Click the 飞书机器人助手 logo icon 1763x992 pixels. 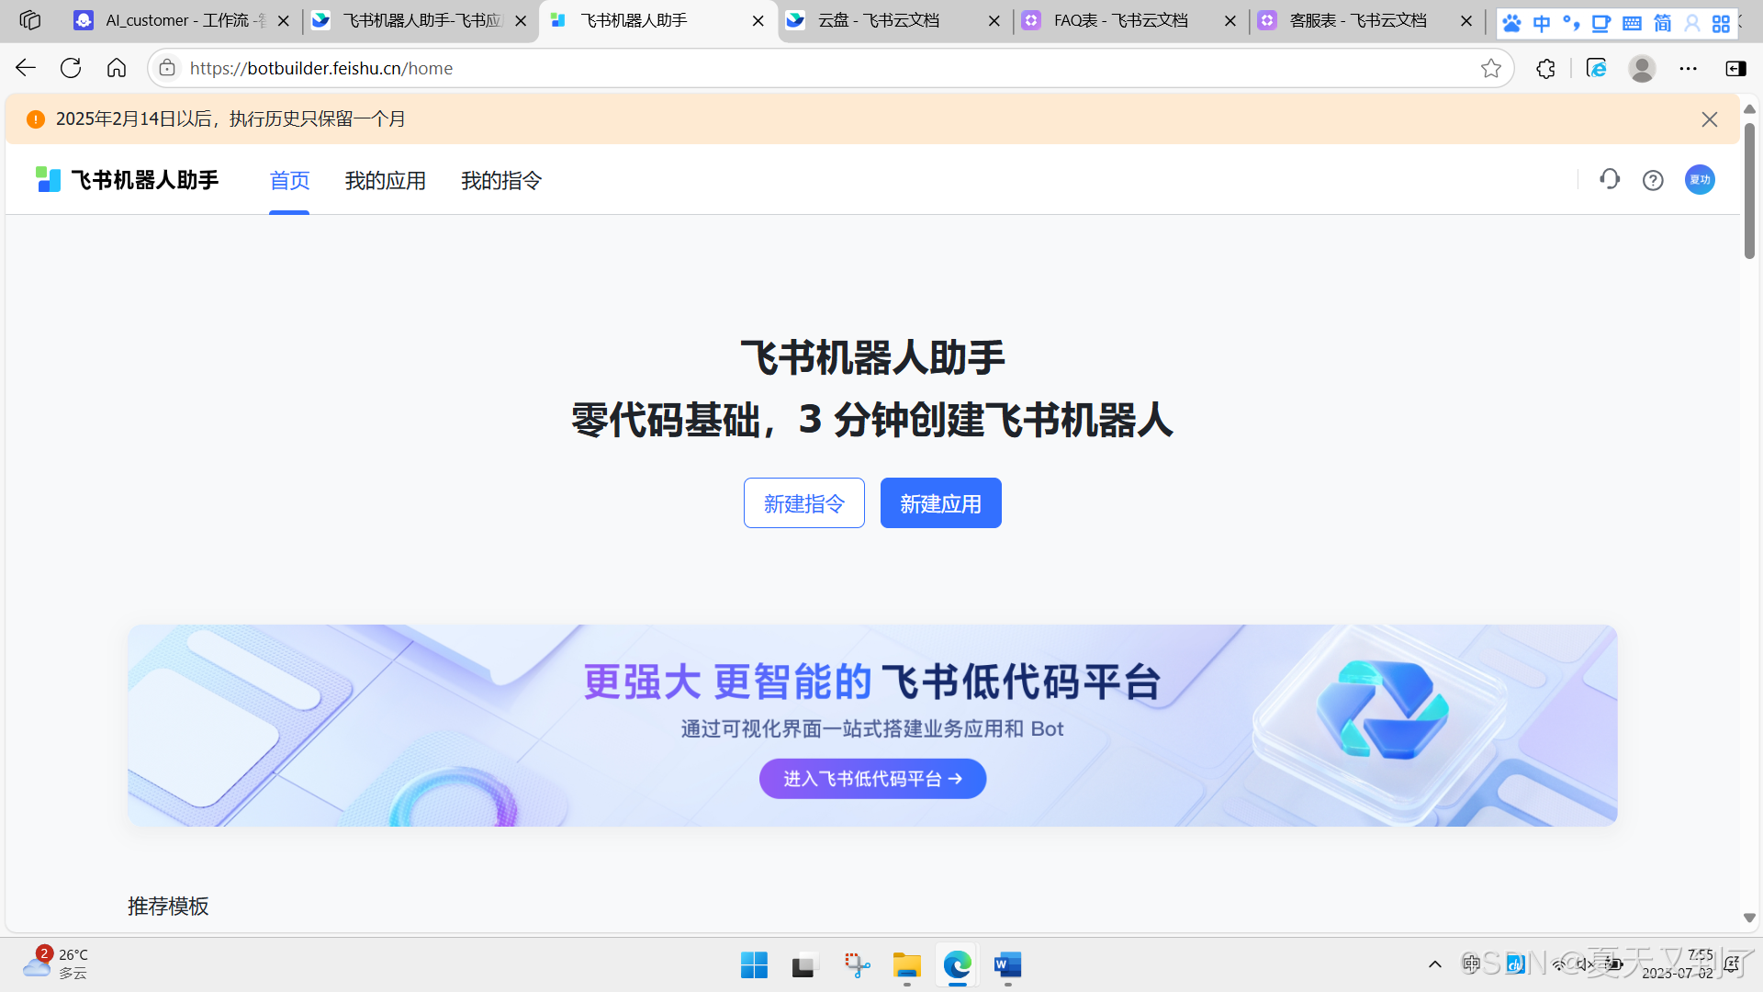click(x=48, y=180)
